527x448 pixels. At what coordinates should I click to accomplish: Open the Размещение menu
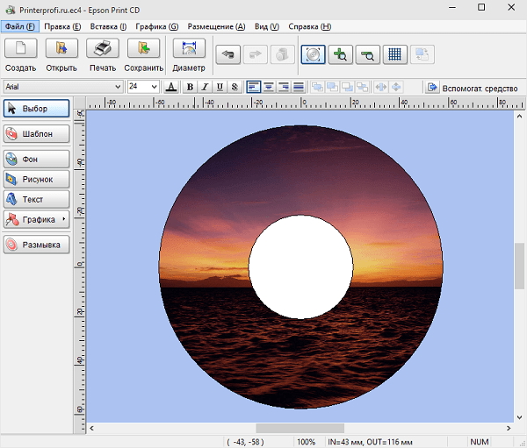pos(216,26)
